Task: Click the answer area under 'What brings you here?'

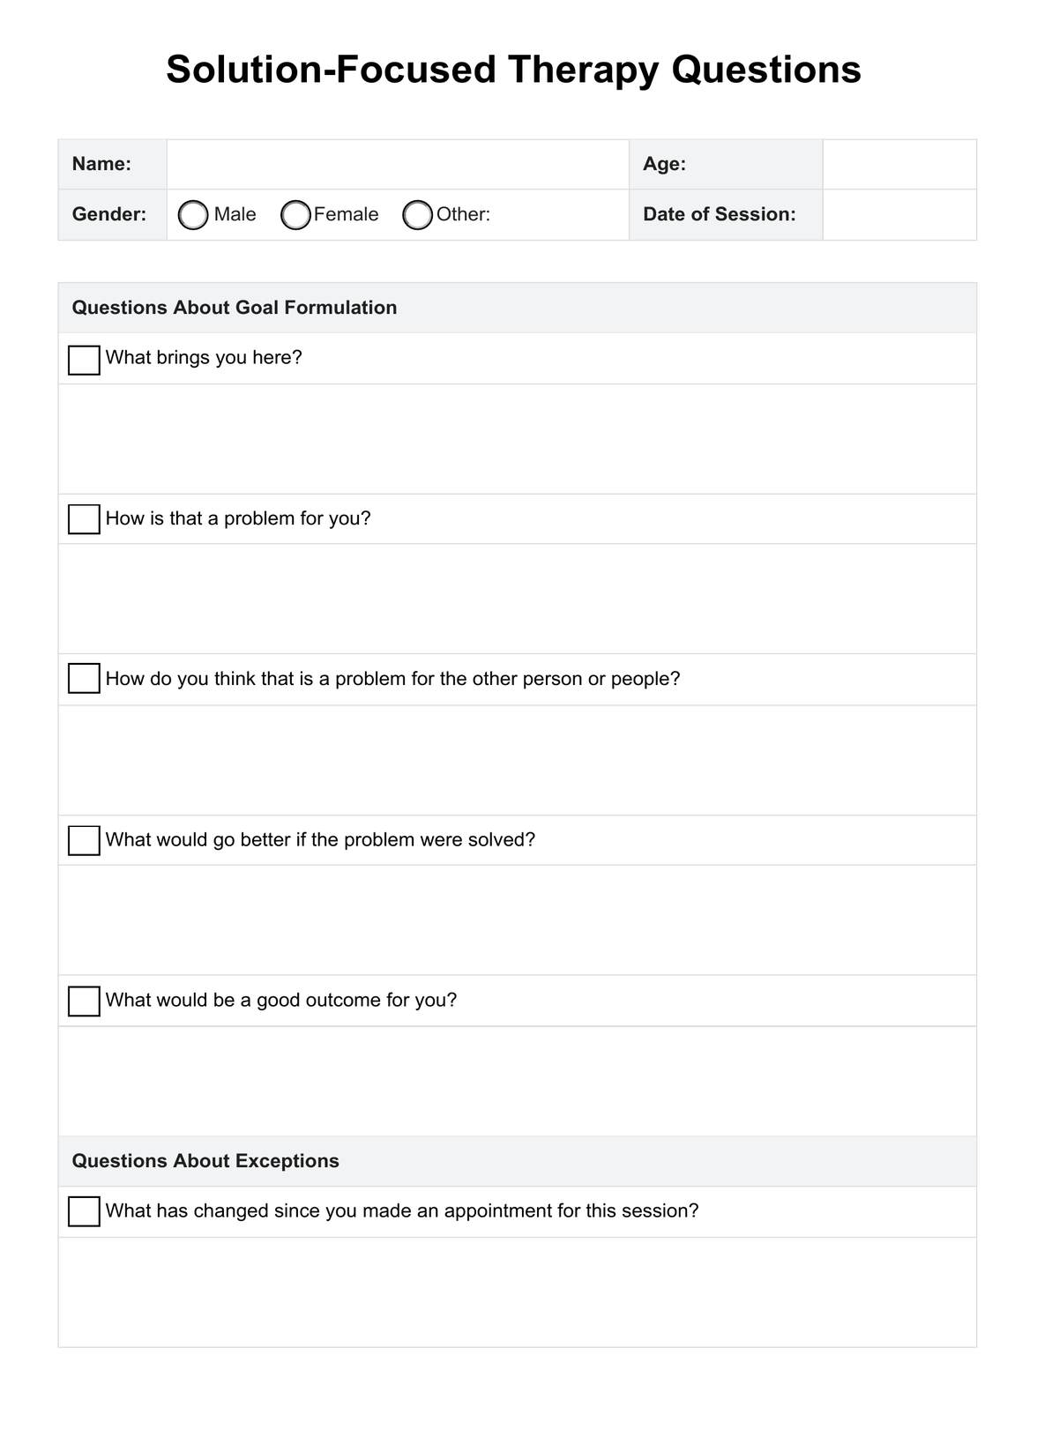Action: pos(517,439)
